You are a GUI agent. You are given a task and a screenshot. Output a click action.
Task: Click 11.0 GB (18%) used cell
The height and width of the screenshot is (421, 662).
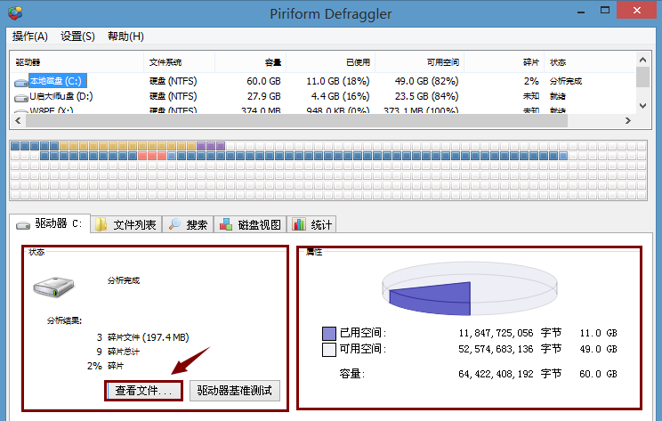coord(338,81)
